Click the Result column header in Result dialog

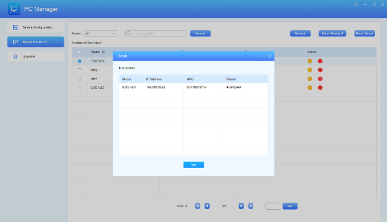tap(231, 79)
